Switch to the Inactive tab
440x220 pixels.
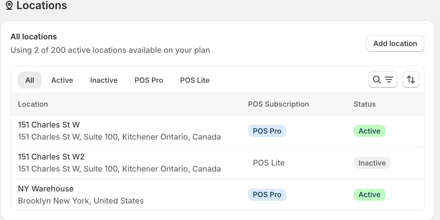pyautogui.click(x=104, y=80)
